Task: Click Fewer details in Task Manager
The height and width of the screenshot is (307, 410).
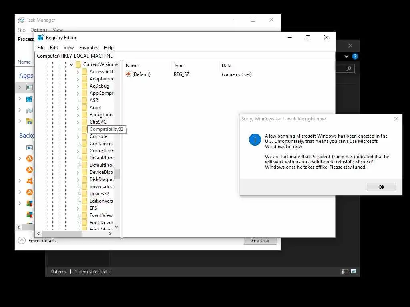Action: pyautogui.click(x=42, y=241)
